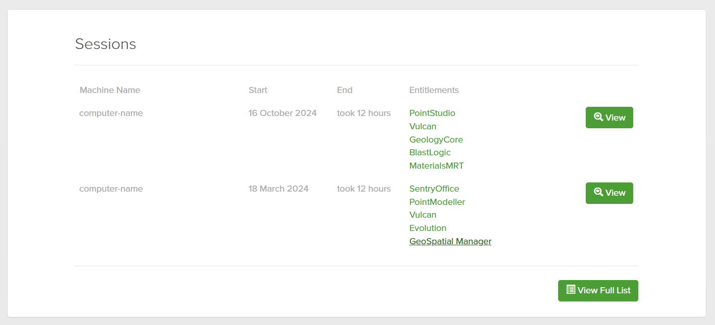Screen dimensions: 715x325
Task: Select the GeologyCore entitlement link
Action: (x=436, y=140)
